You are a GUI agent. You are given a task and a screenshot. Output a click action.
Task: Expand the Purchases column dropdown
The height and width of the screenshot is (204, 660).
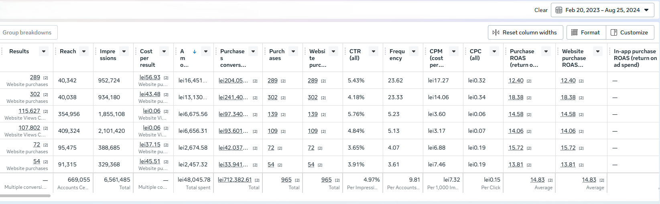(293, 51)
